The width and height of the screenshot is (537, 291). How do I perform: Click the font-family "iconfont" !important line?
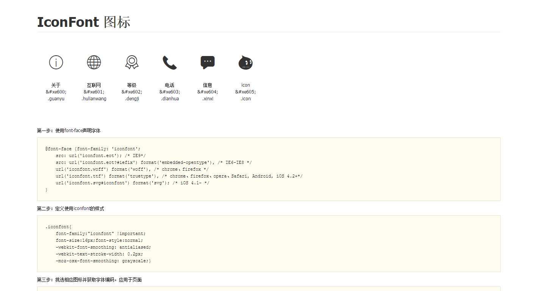[x=101, y=233]
